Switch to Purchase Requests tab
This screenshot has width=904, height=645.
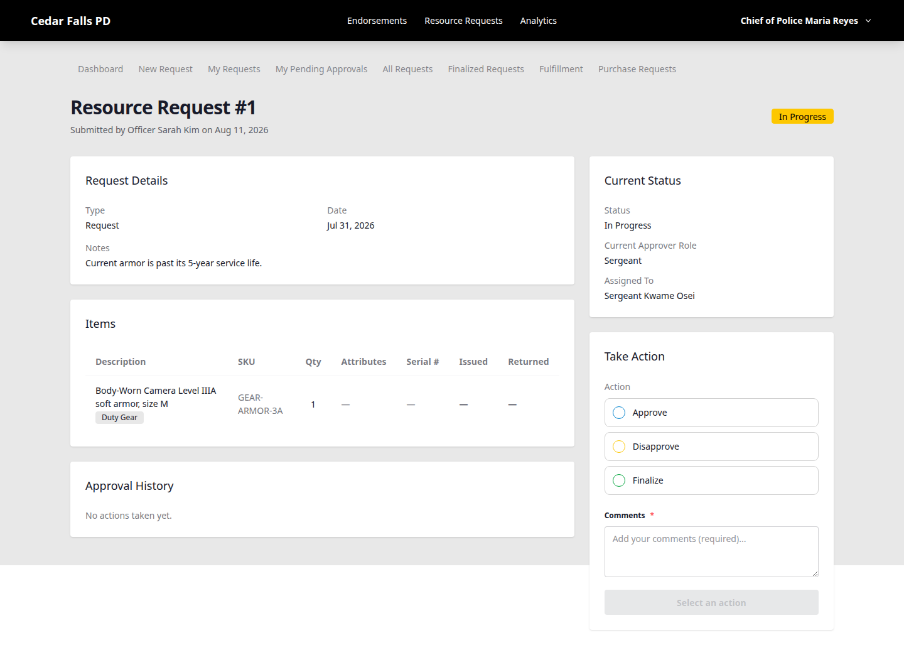[637, 69]
